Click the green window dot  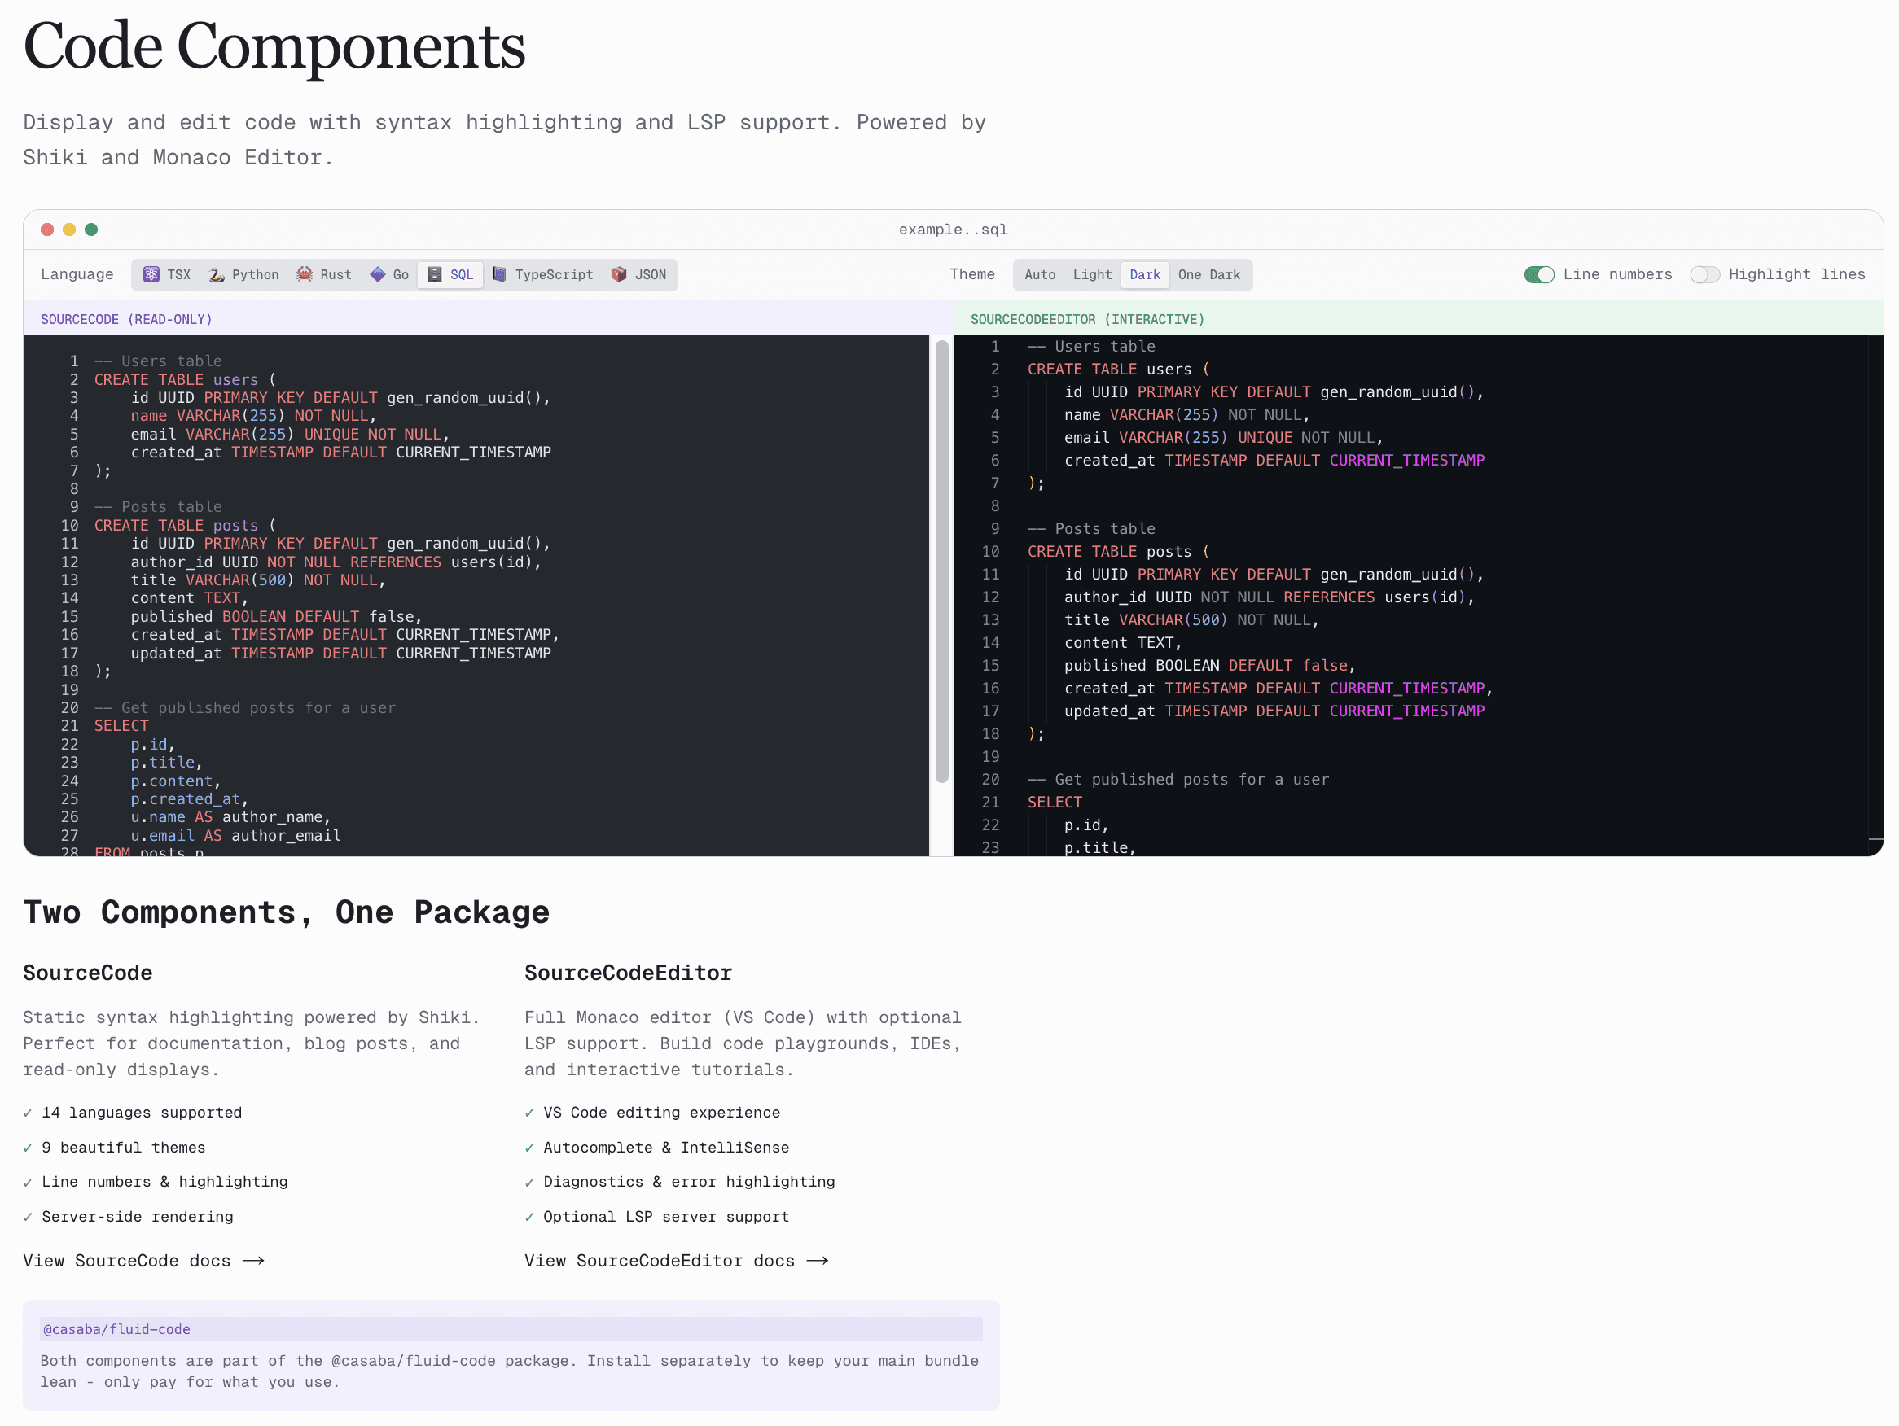[x=91, y=229]
